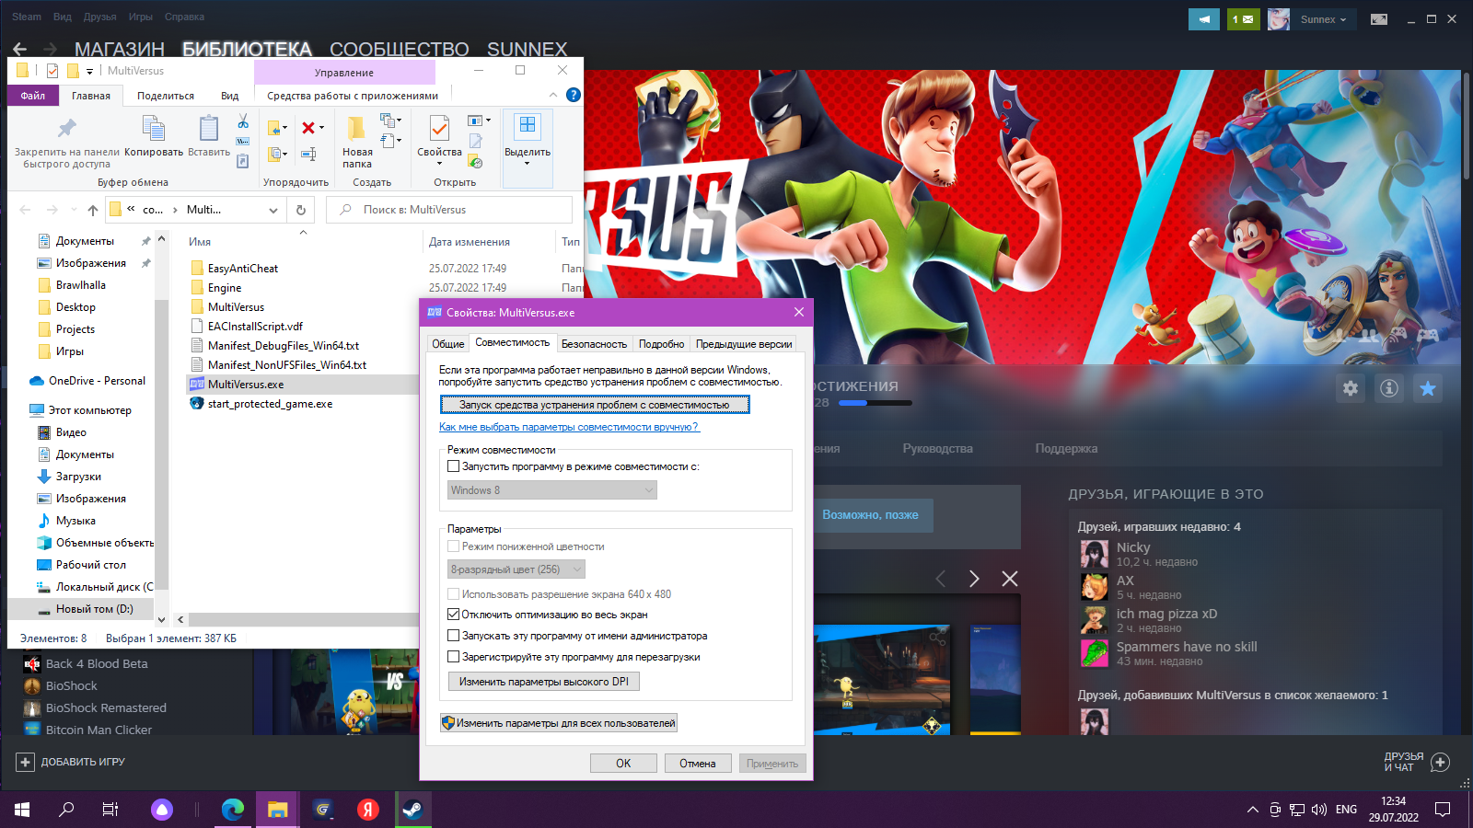
Task: Open Steam inbox envelope notification
Action: tap(1243, 19)
